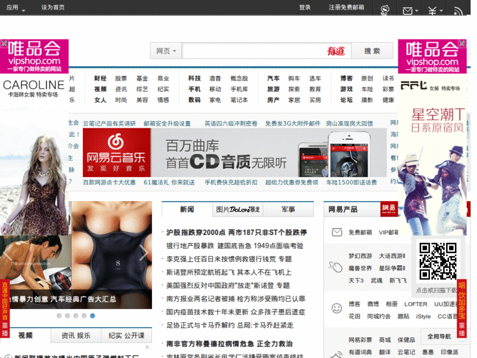Viewport: 477px width, 358px height.
Task: Open news 斯诺登所预定航班起飞
Action: tap(229, 272)
